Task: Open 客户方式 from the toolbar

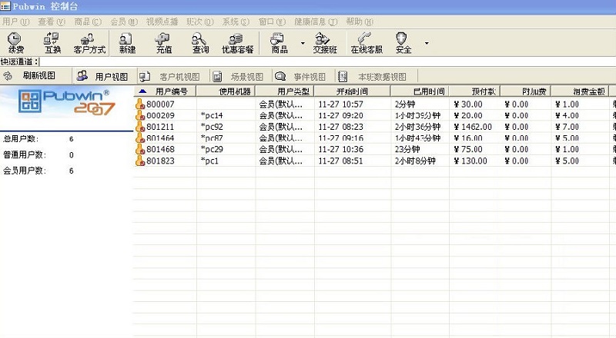Action: point(89,41)
